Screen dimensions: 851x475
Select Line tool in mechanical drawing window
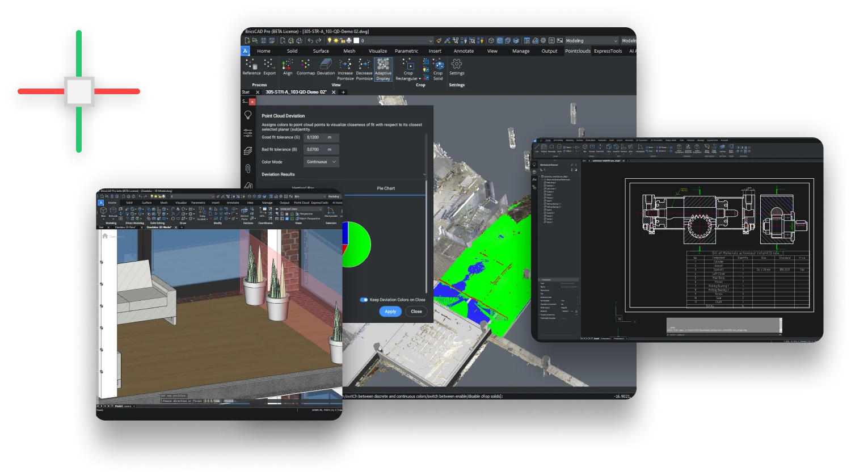tap(537, 148)
